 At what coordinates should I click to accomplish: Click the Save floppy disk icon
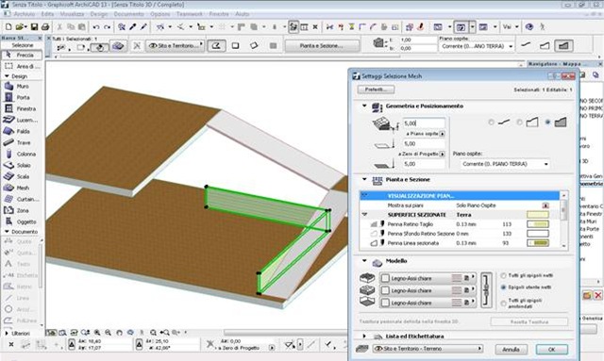(x=34, y=27)
